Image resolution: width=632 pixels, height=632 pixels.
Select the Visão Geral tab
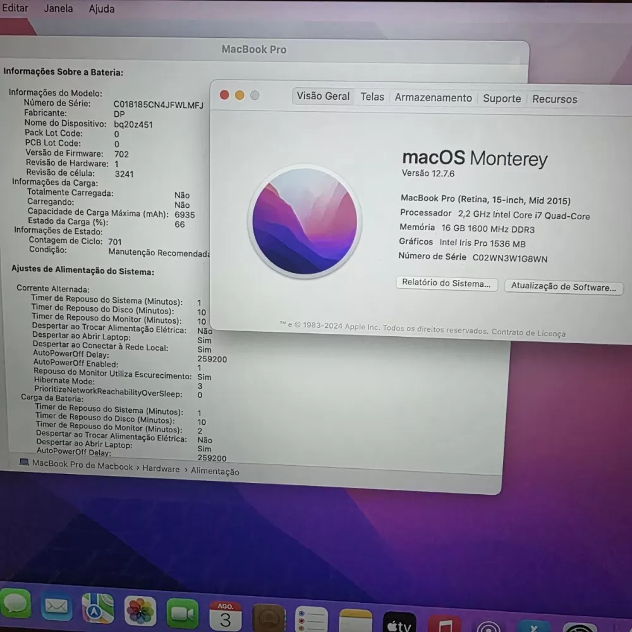(x=323, y=96)
